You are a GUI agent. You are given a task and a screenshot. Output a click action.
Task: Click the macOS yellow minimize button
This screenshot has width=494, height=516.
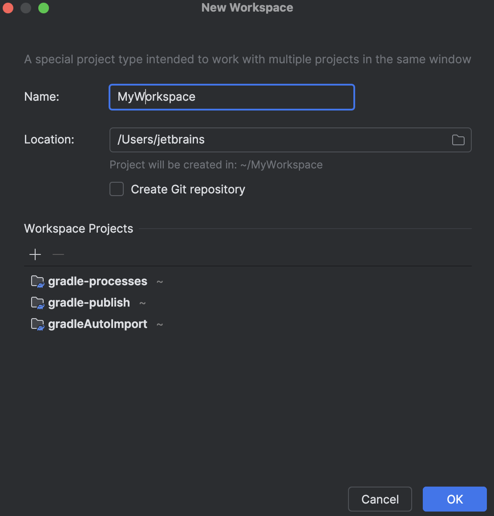pyautogui.click(x=25, y=8)
